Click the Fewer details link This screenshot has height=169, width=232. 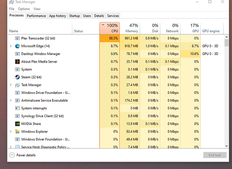26,155
